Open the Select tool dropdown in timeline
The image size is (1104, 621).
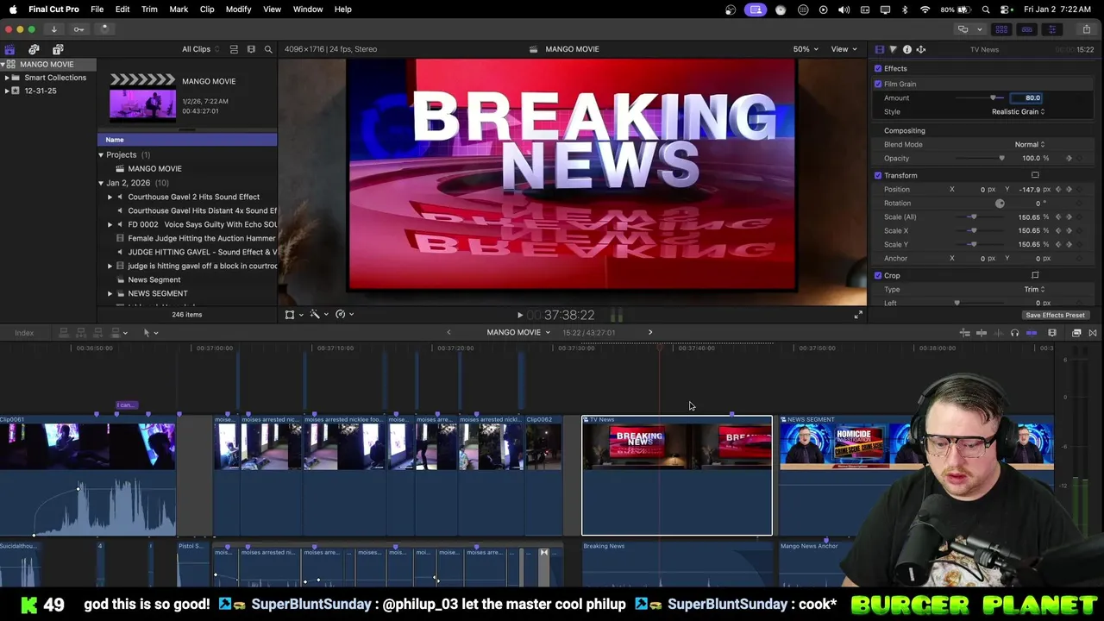tap(151, 333)
